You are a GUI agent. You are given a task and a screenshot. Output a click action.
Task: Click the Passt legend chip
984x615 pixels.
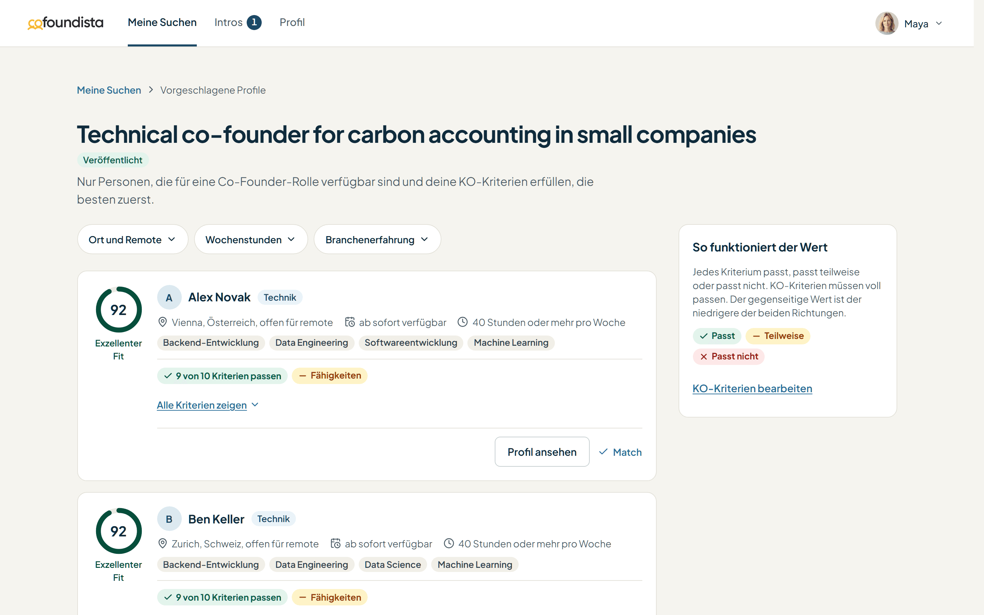pyautogui.click(x=717, y=336)
